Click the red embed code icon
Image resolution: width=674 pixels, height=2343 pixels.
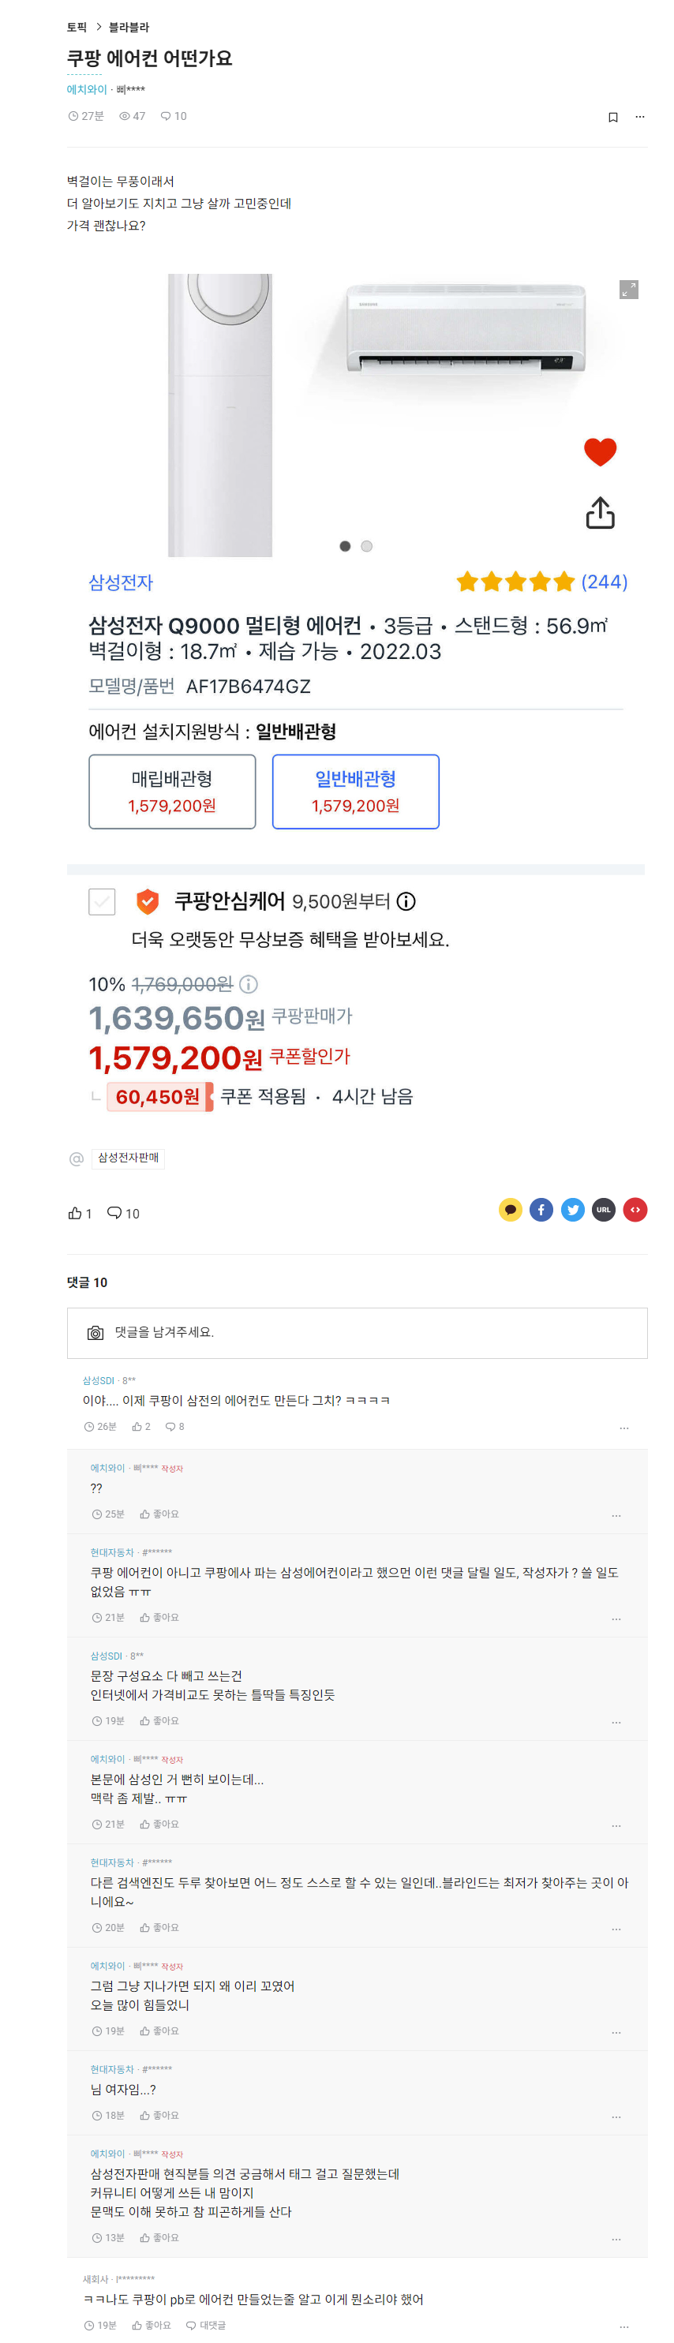pyautogui.click(x=635, y=1210)
